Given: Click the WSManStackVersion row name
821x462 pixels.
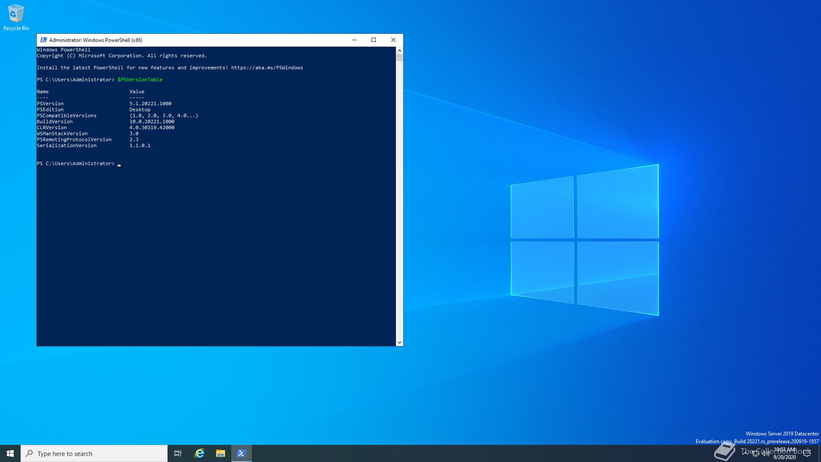Looking at the screenshot, I should click(x=62, y=133).
